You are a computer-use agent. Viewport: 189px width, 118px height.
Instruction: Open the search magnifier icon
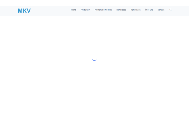click(170, 10)
